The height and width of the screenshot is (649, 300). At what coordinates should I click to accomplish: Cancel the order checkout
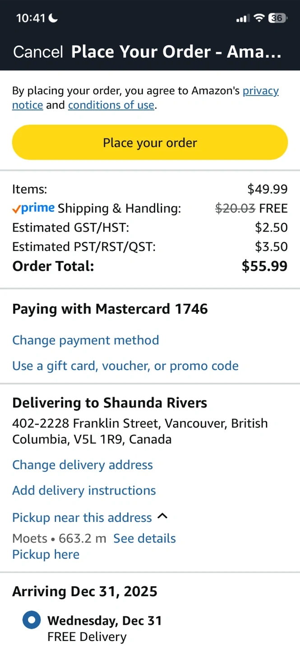(38, 52)
